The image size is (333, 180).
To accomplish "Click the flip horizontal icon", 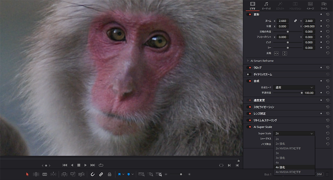I will (276, 53).
